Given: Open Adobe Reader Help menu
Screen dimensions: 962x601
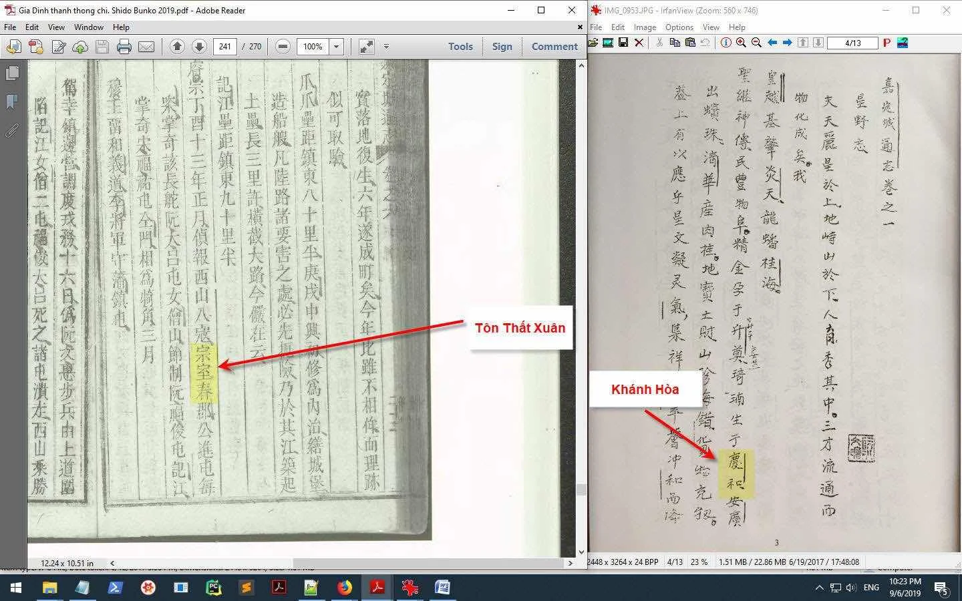Looking at the screenshot, I should (x=121, y=27).
